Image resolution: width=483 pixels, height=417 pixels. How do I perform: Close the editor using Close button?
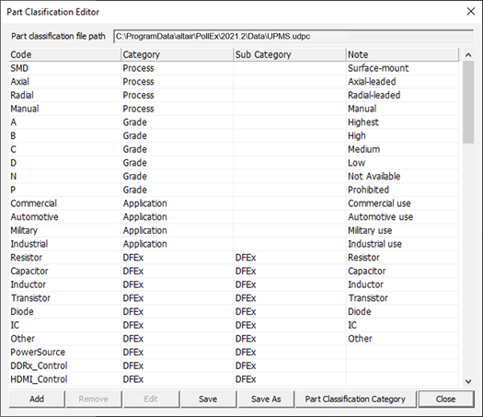445,400
